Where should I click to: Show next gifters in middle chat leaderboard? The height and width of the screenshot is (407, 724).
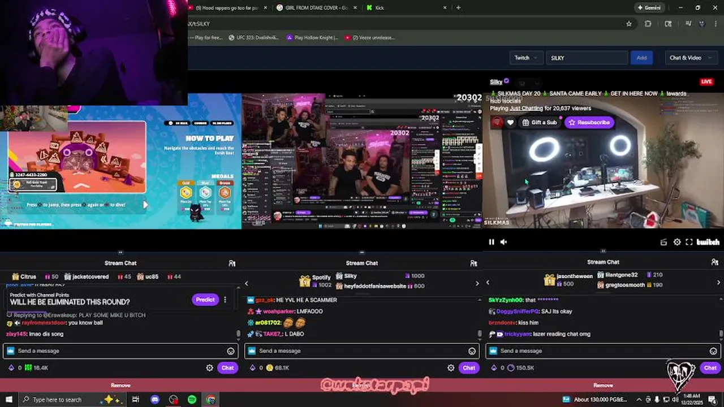477,283
